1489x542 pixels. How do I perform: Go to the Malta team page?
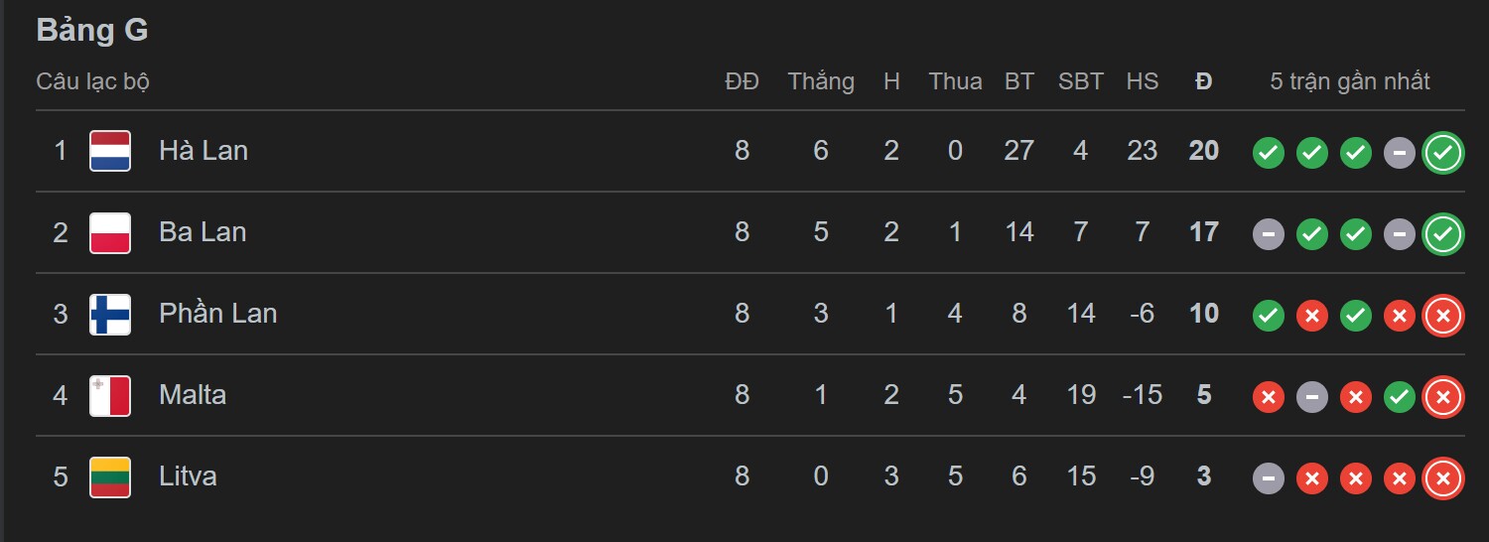tap(193, 395)
